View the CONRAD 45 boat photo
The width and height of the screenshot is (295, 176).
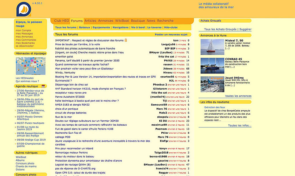coord(212,66)
